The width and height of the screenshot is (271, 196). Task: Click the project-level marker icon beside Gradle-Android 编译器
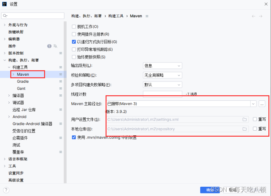click(61, 124)
